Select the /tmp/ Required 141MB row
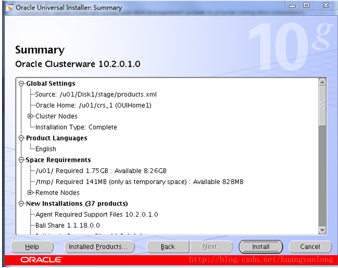This screenshot has height=268, width=338. tap(139, 182)
